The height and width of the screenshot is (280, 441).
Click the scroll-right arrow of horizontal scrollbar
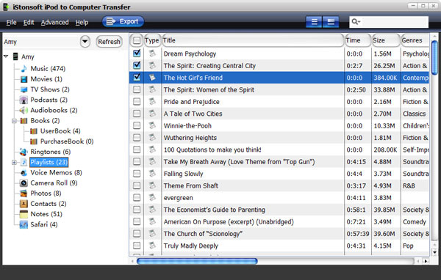click(426, 261)
